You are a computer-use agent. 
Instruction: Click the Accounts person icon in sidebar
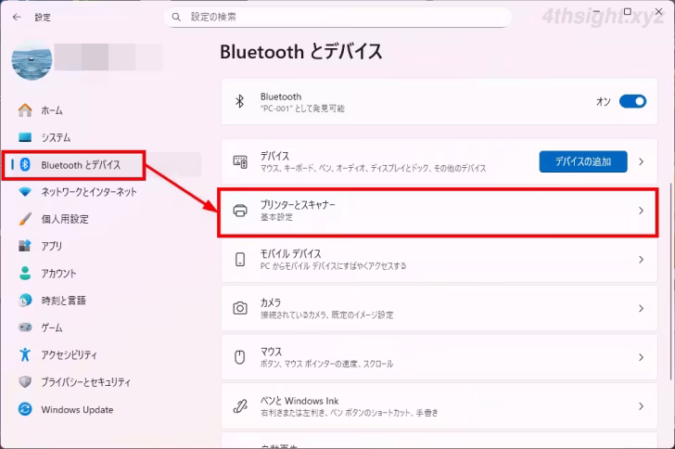click(x=25, y=273)
